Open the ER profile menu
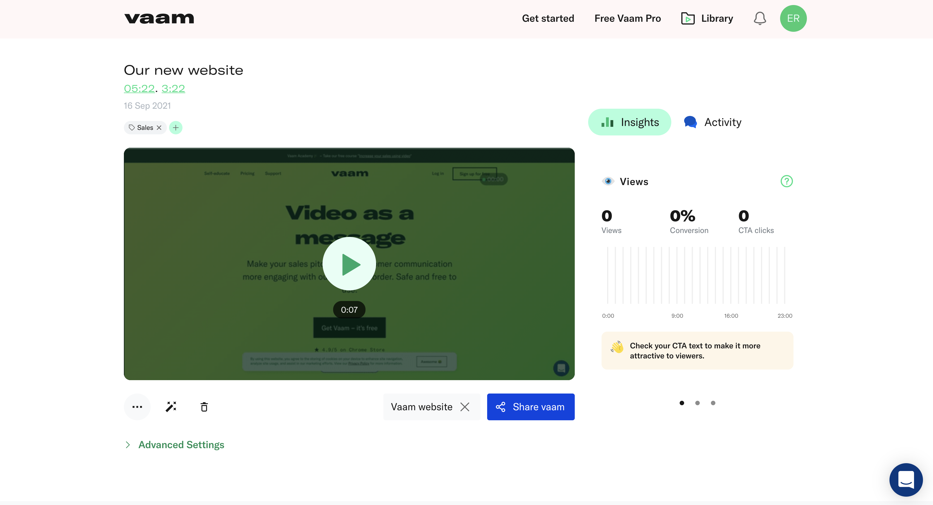Screen dimensions: 933x505 [793, 18]
